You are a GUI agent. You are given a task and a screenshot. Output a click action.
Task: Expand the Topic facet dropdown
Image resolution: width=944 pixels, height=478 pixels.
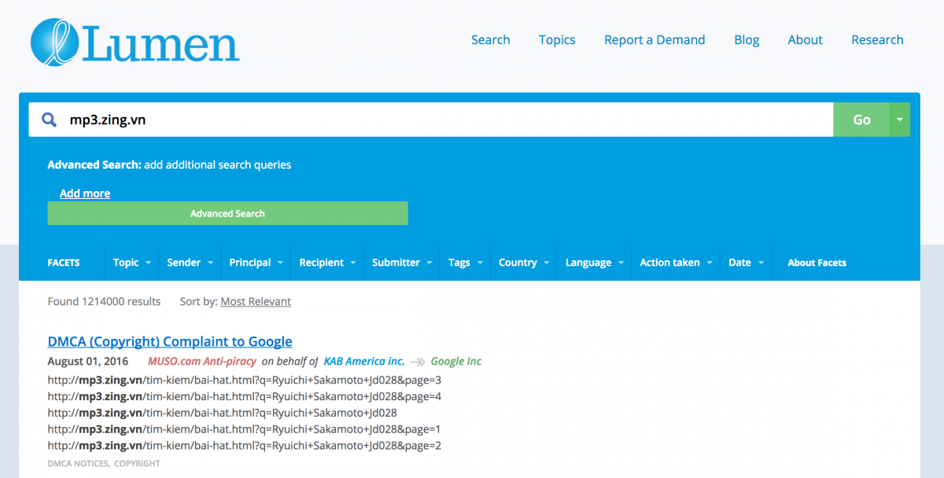[x=131, y=263]
